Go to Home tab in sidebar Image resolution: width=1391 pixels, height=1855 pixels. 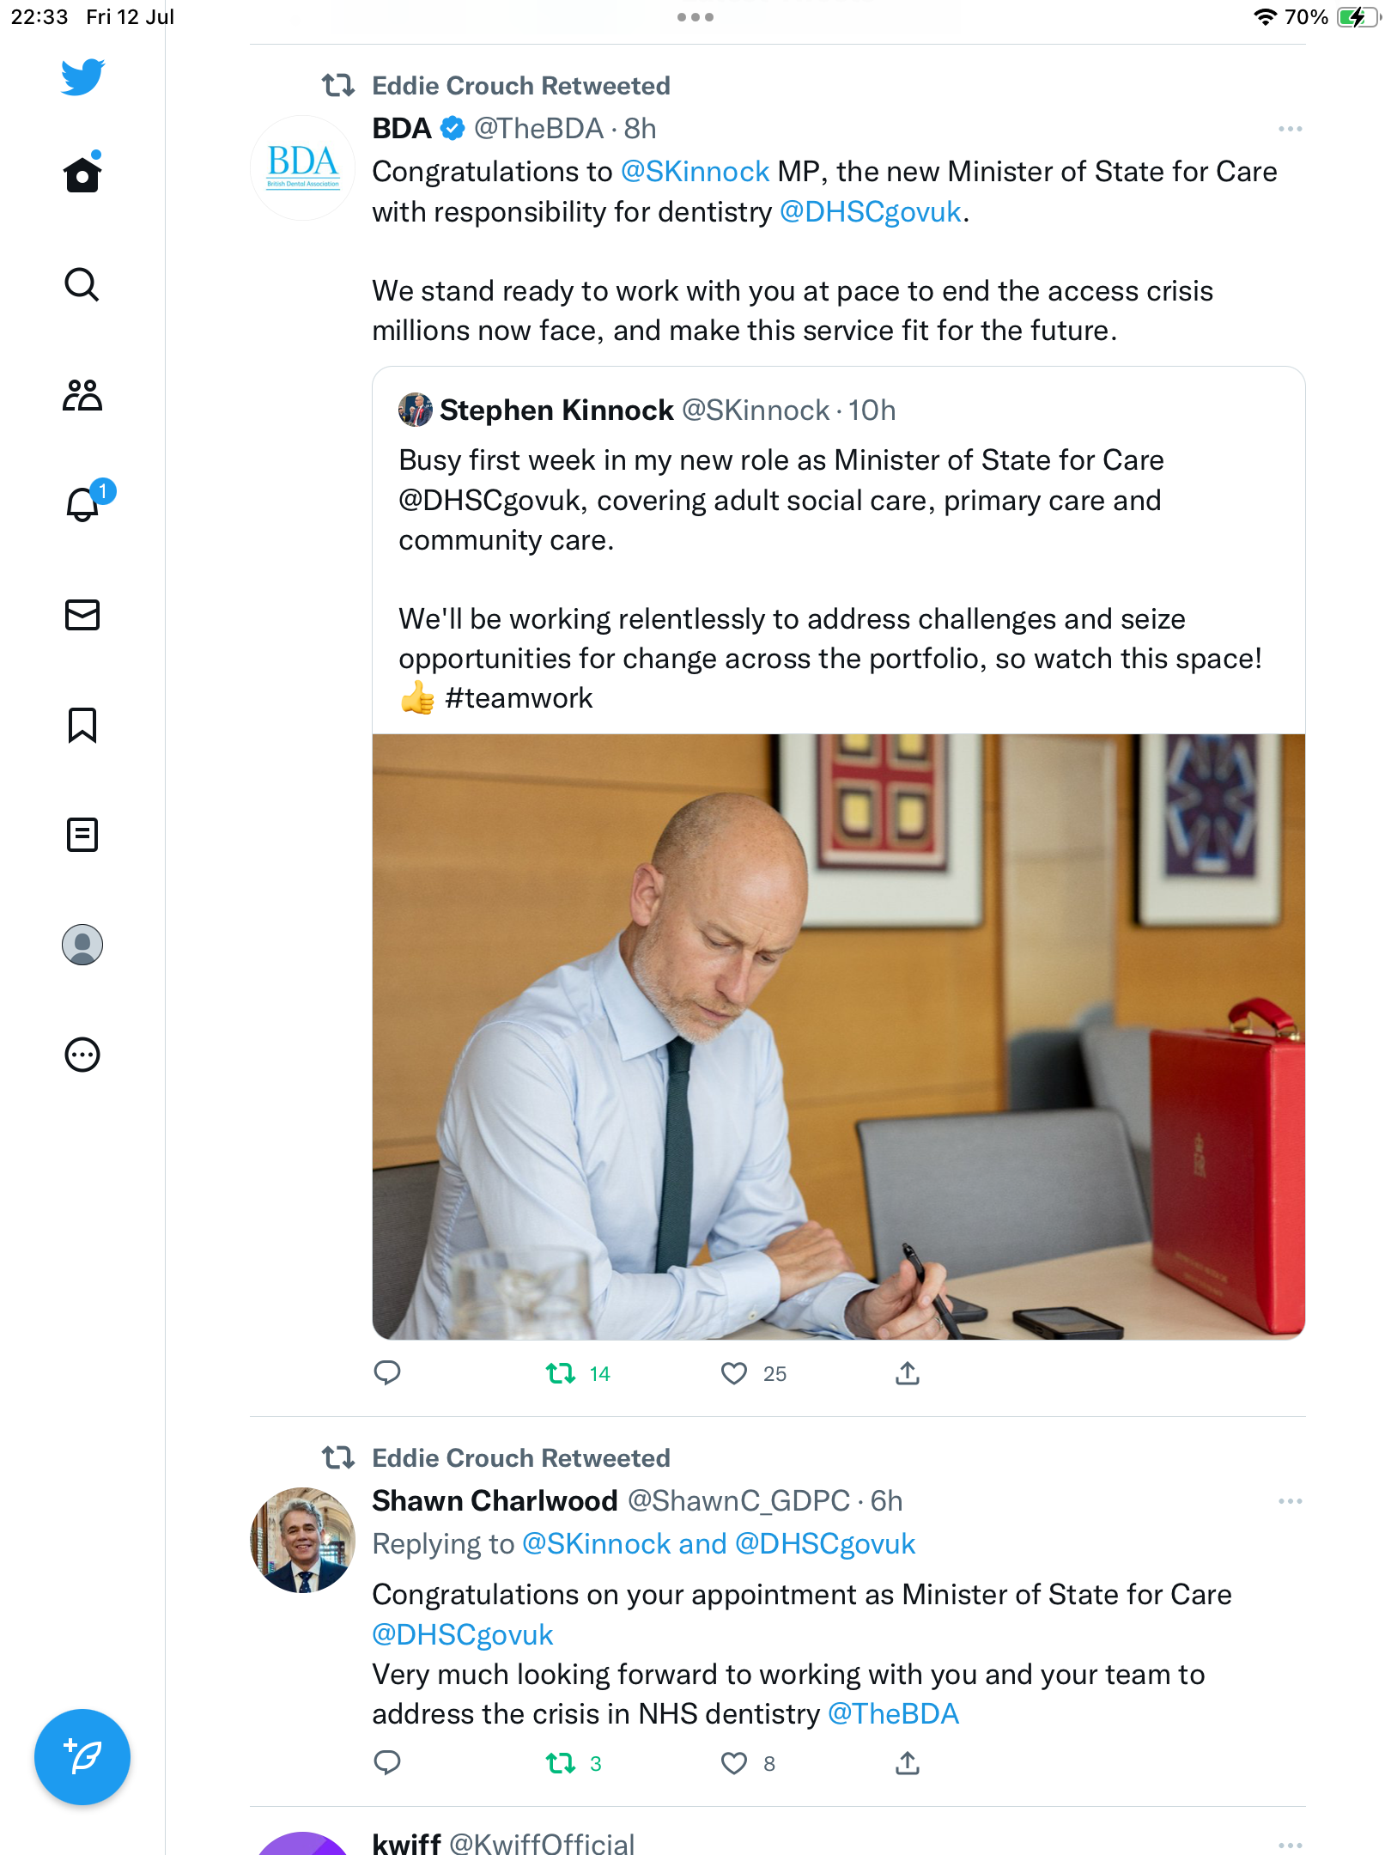[82, 174]
